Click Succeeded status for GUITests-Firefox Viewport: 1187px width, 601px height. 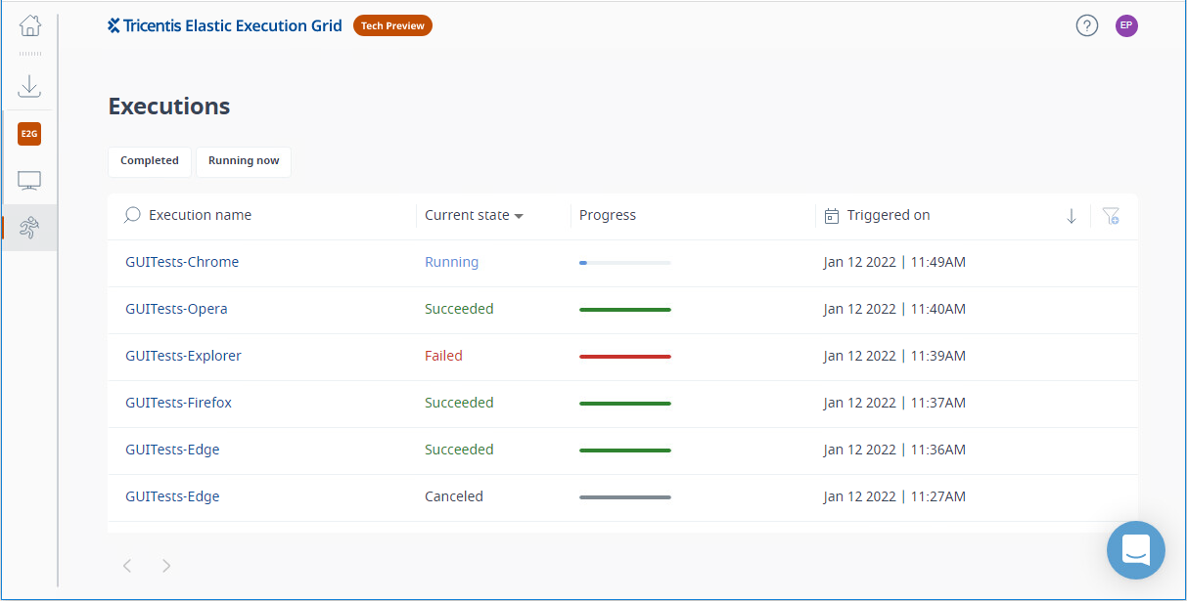click(x=459, y=403)
